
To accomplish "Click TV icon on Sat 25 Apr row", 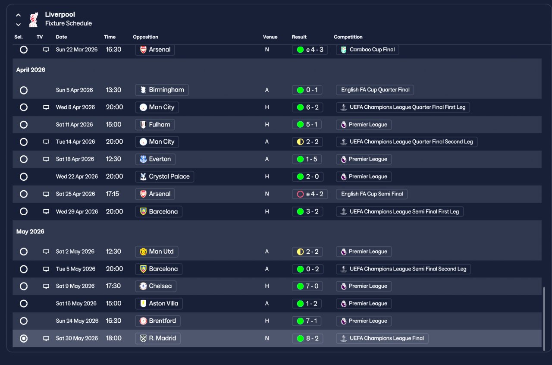I will [x=46, y=194].
